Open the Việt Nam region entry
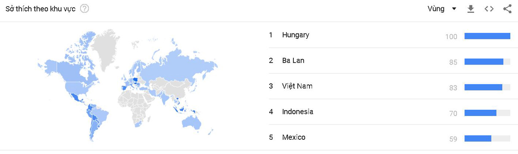The width and height of the screenshot is (518, 154). 297,86
